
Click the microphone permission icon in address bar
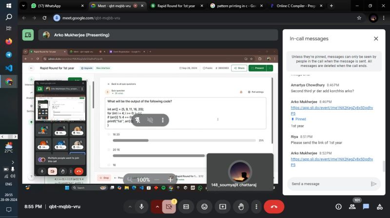57,18
